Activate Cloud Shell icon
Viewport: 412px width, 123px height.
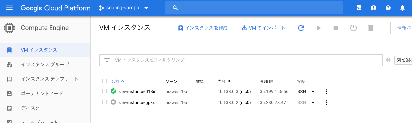click(x=359, y=8)
